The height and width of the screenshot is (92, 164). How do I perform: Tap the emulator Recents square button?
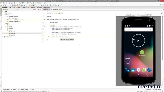tap(147, 75)
